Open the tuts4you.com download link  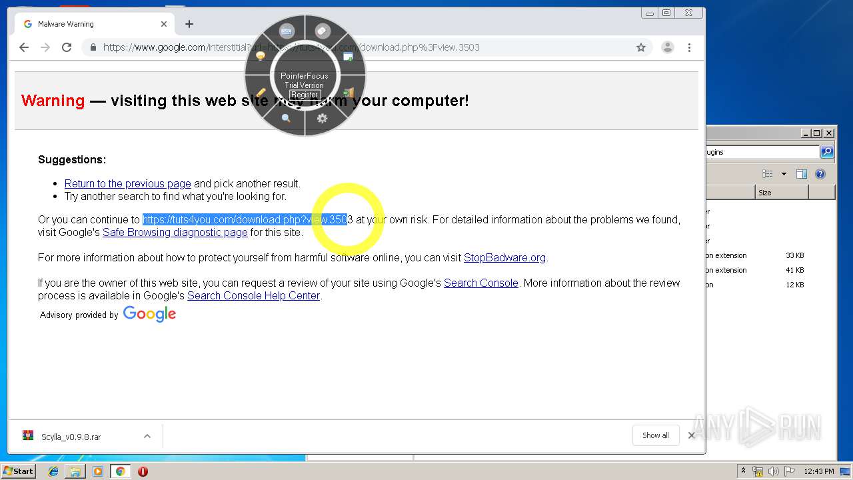[x=248, y=219]
